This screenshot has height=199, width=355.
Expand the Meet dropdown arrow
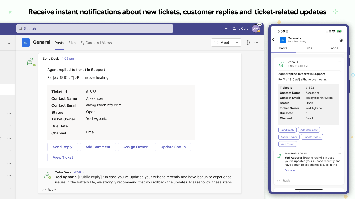(x=237, y=42)
